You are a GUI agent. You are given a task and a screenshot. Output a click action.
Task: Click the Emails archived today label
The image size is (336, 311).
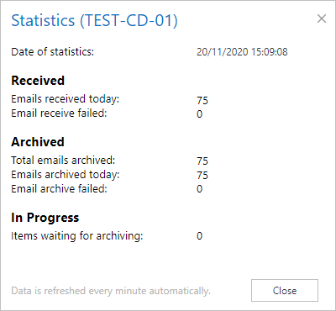pyautogui.click(x=66, y=175)
